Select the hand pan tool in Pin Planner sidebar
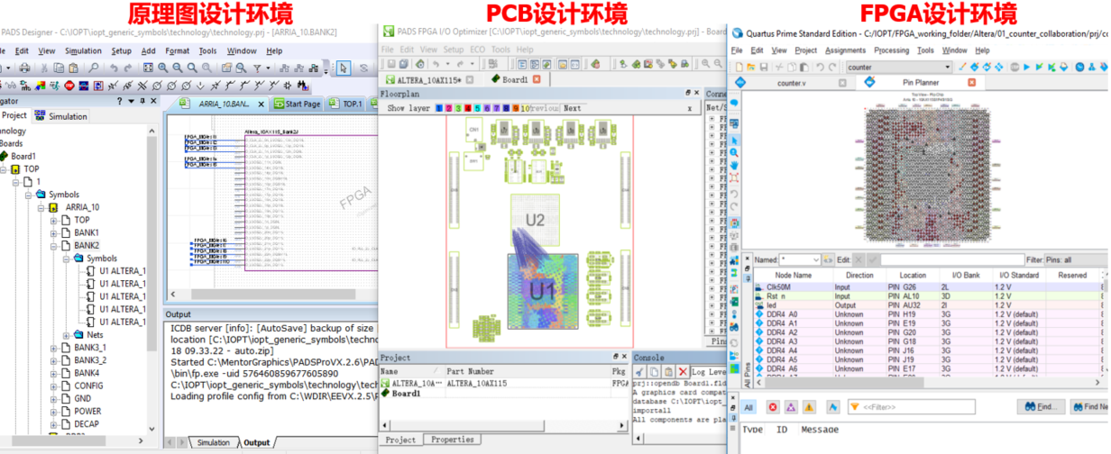 click(734, 166)
